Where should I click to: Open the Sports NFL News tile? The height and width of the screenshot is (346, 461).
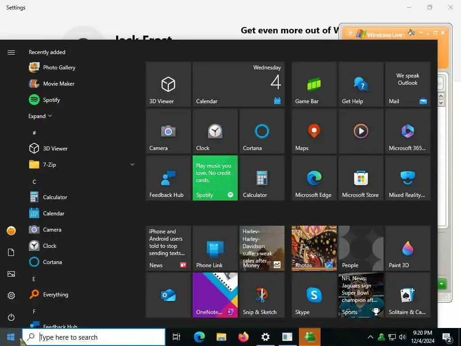(361, 295)
